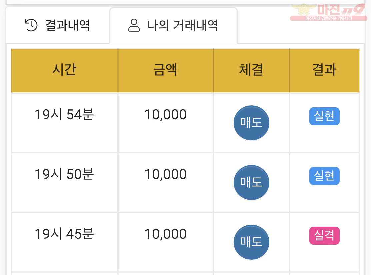Click the 10,000 amount in 19시 54분 row
371x275 pixels.
[165, 115]
